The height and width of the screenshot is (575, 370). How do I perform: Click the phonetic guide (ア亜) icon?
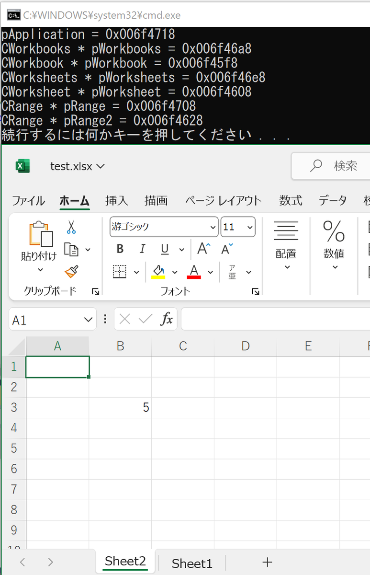(x=232, y=272)
